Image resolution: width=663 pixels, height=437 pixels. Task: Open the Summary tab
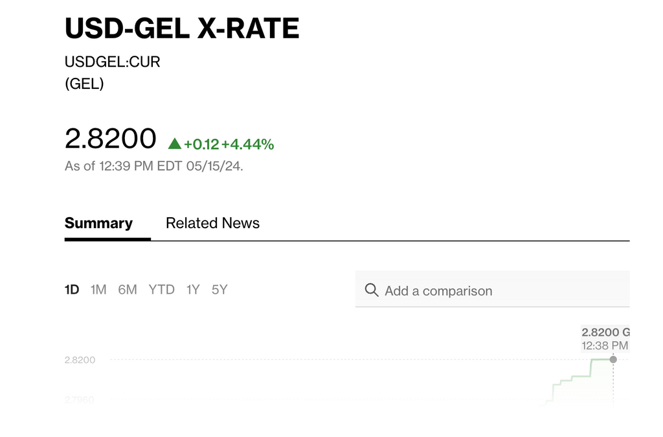click(x=98, y=223)
